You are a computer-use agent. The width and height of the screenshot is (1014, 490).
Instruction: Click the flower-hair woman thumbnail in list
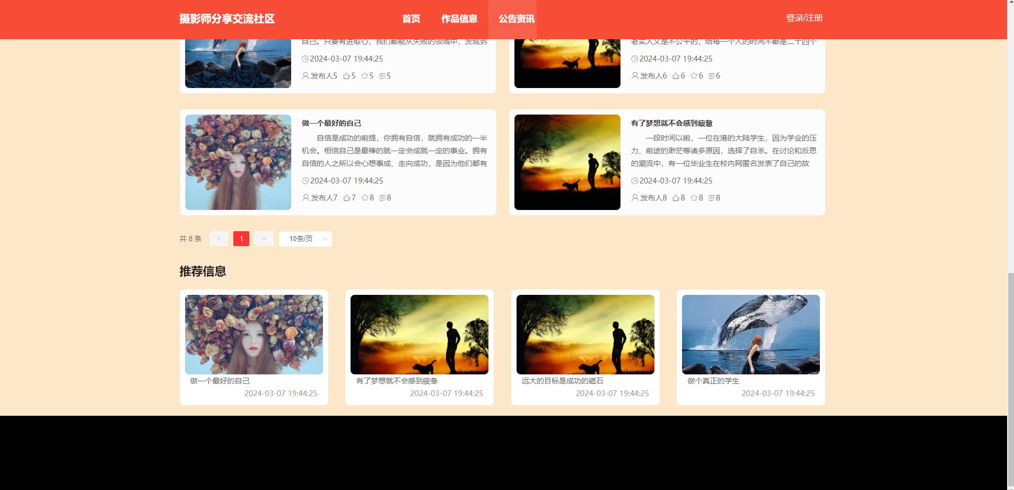point(238,162)
